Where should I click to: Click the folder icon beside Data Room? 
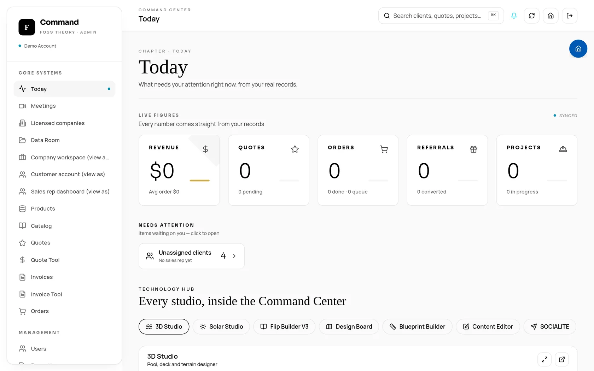coord(22,140)
